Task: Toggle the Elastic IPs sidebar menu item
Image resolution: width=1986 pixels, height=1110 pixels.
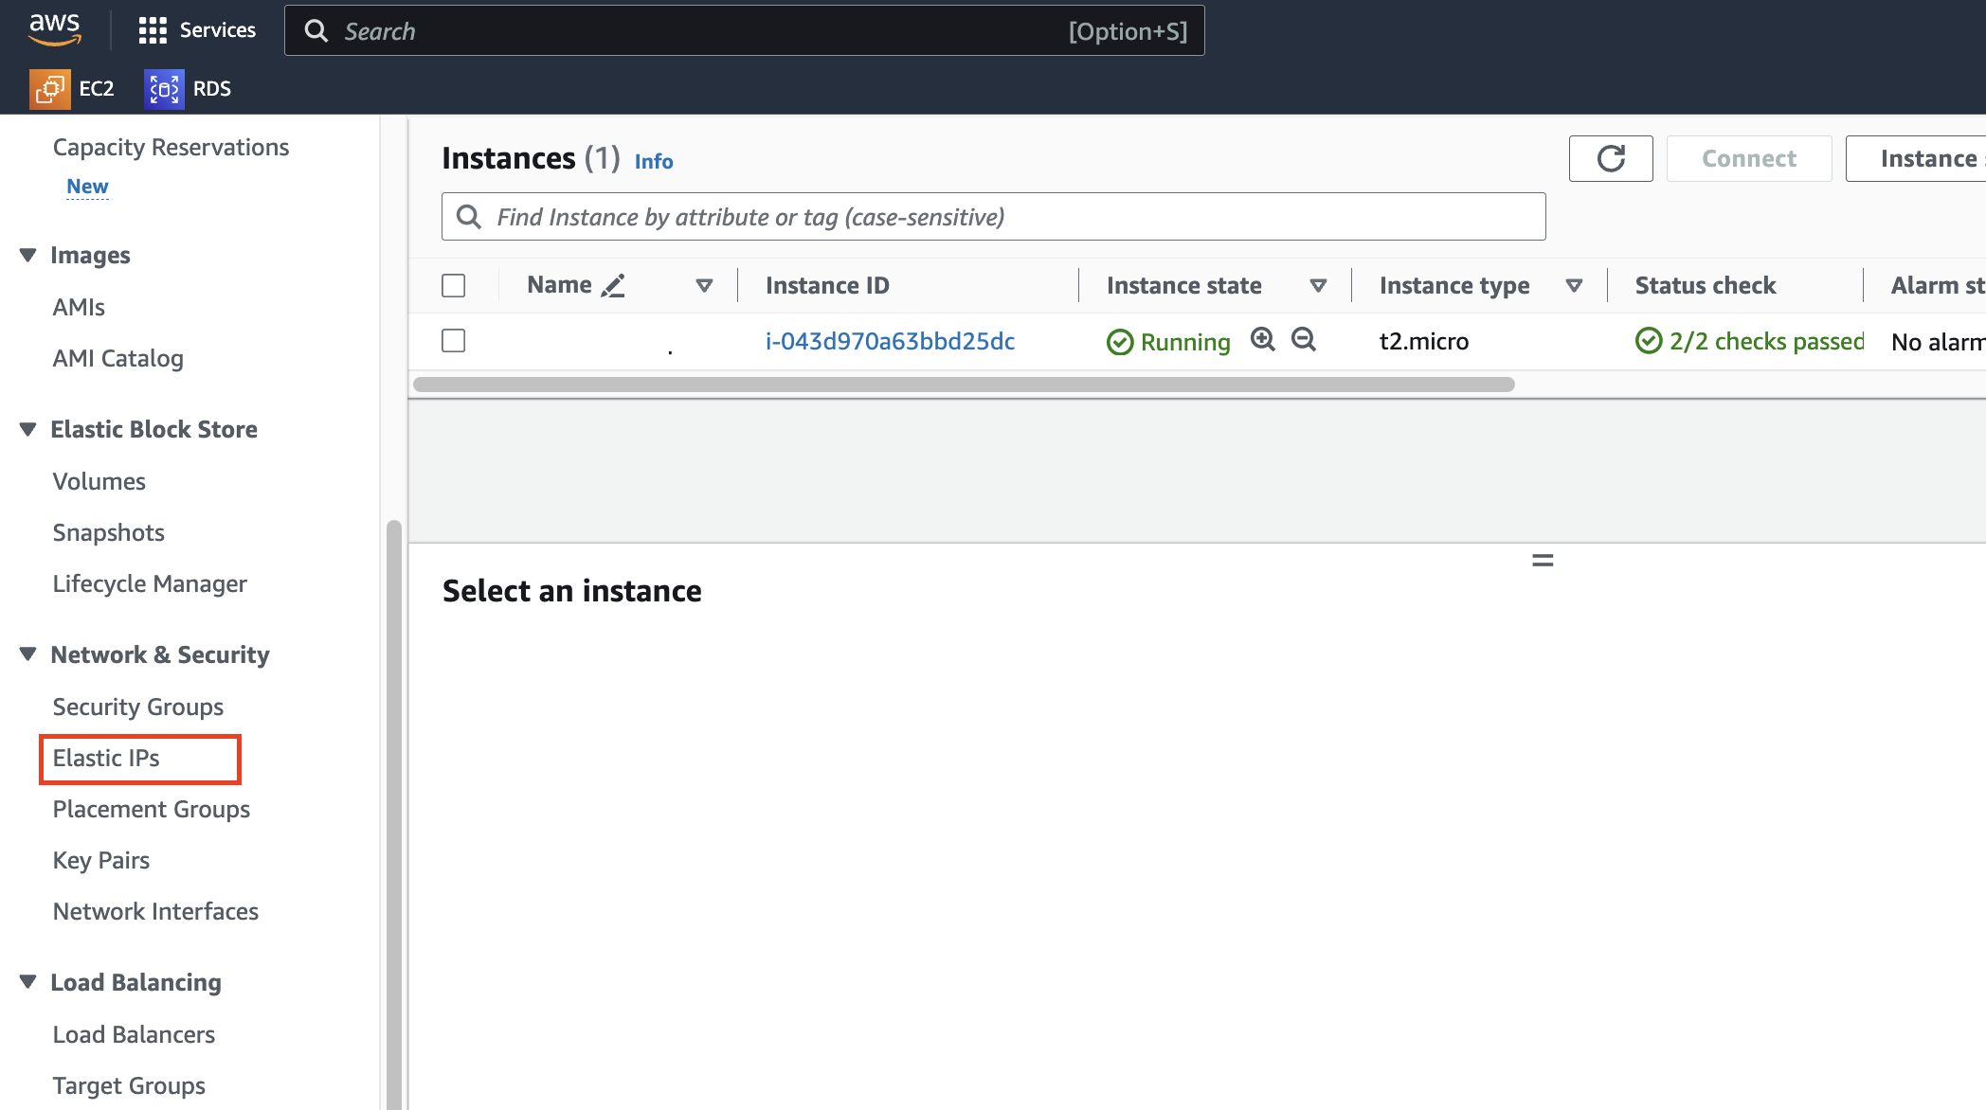Action: (105, 757)
